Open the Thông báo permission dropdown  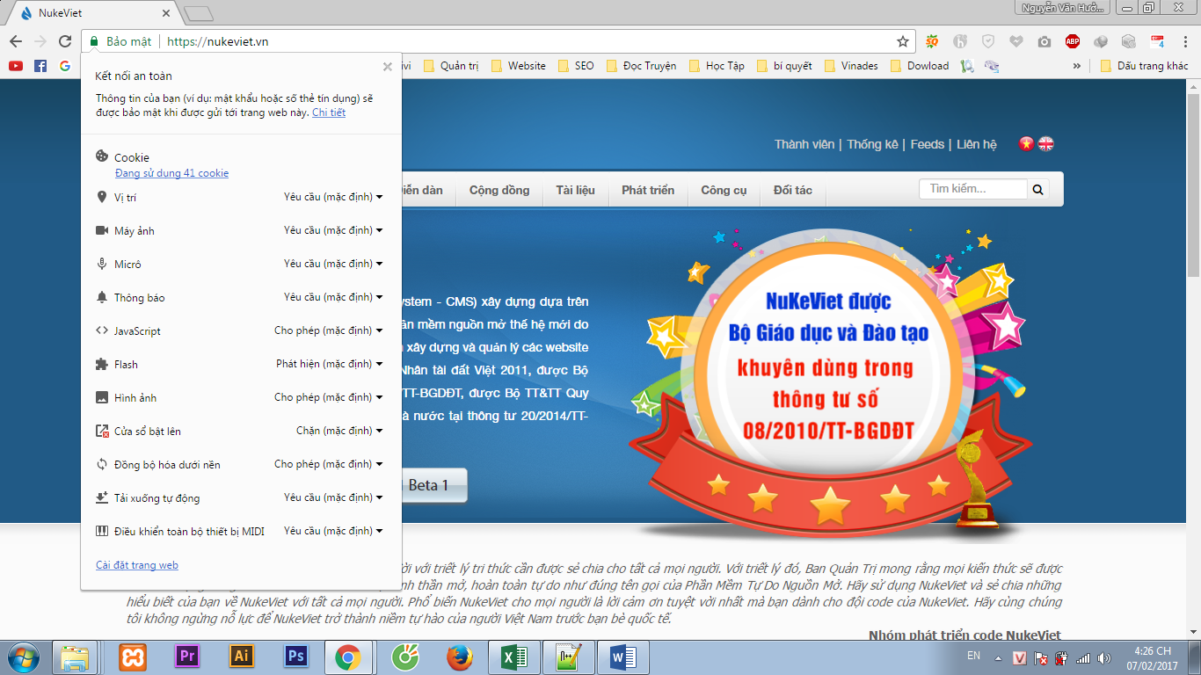pyautogui.click(x=333, y=297)
